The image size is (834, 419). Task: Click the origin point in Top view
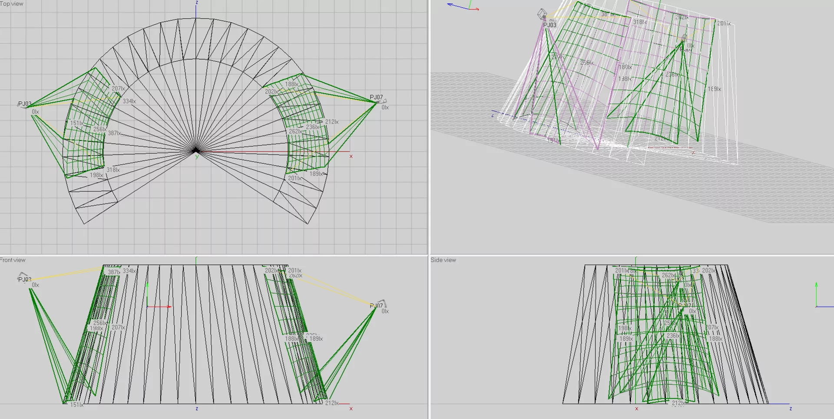click(195, 150)
